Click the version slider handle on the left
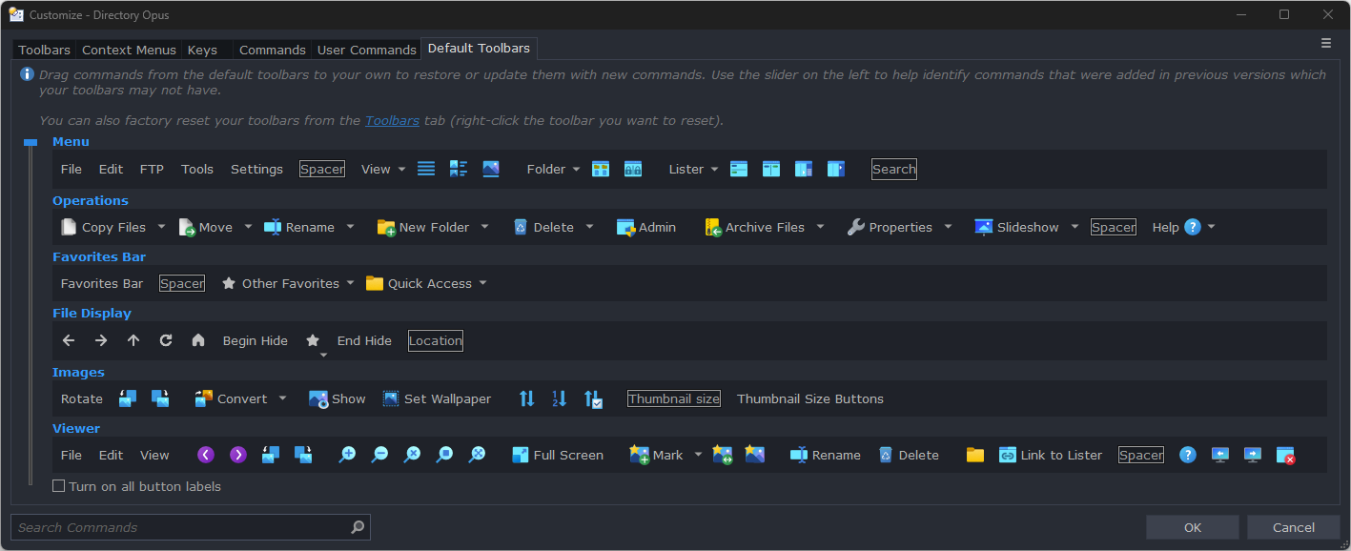The height and width of the screenshot is (551, 1351). coord(31,143)
